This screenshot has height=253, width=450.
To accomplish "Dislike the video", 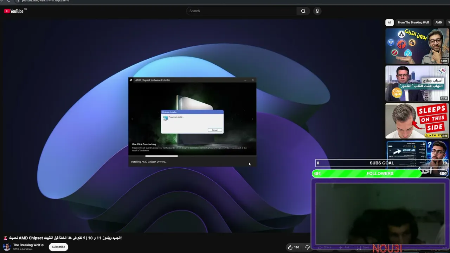I will (x=307, y=247).
